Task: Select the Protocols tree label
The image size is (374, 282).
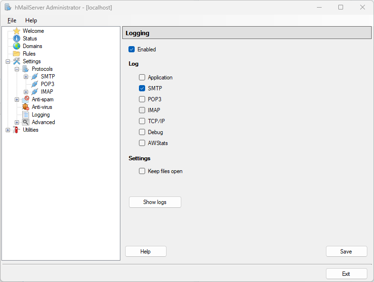Action: (x=42, y=69)
